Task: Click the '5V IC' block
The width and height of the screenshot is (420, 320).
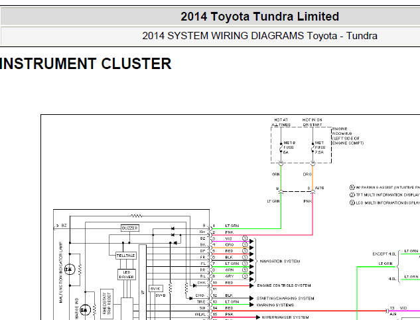Action: [155, 289]
